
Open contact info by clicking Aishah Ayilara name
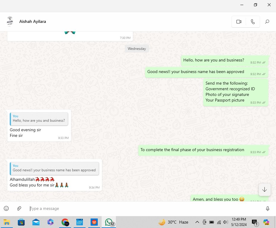click(x=33, y=21)
